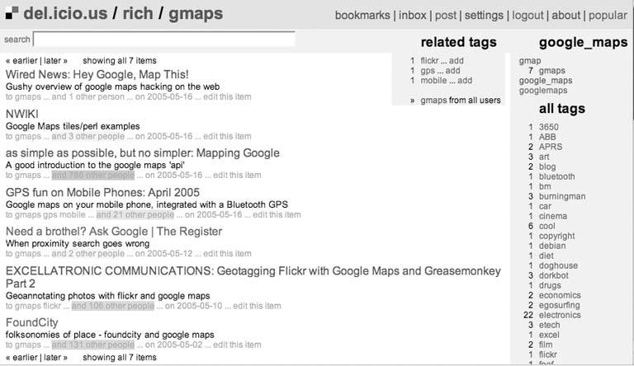
Task: Click the logout link
Action: 528,16
